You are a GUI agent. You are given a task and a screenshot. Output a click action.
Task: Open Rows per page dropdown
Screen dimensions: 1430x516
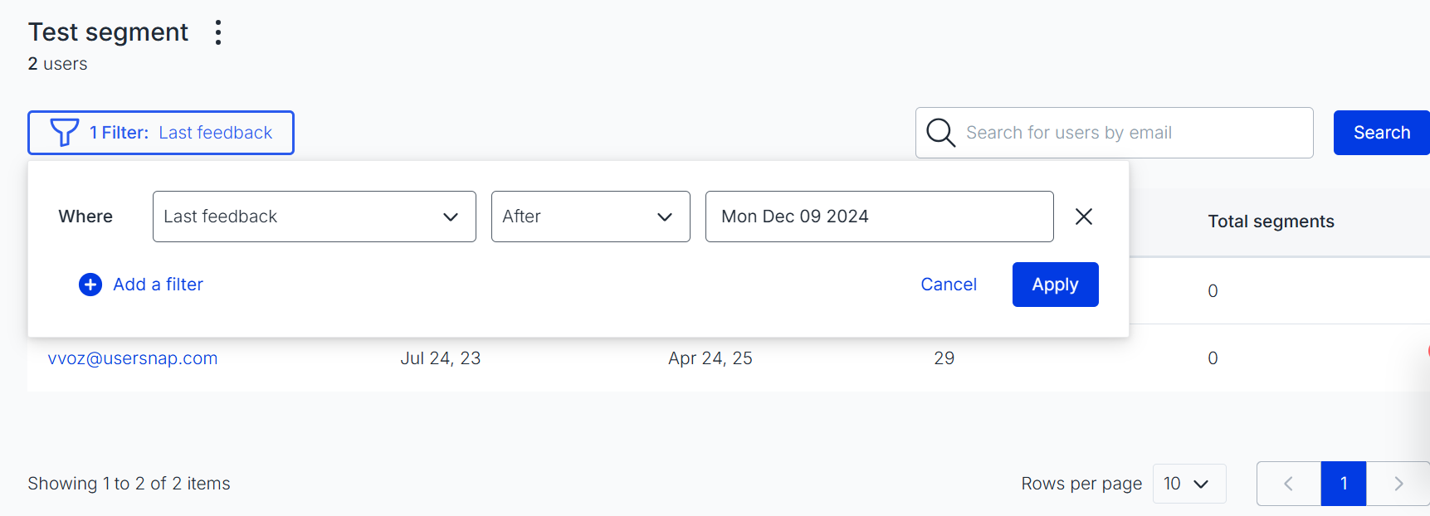pos(1189,484)
